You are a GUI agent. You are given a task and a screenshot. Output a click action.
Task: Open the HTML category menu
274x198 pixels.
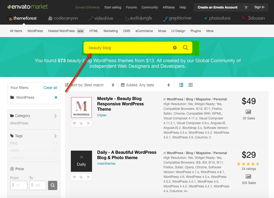click(94, 31)
